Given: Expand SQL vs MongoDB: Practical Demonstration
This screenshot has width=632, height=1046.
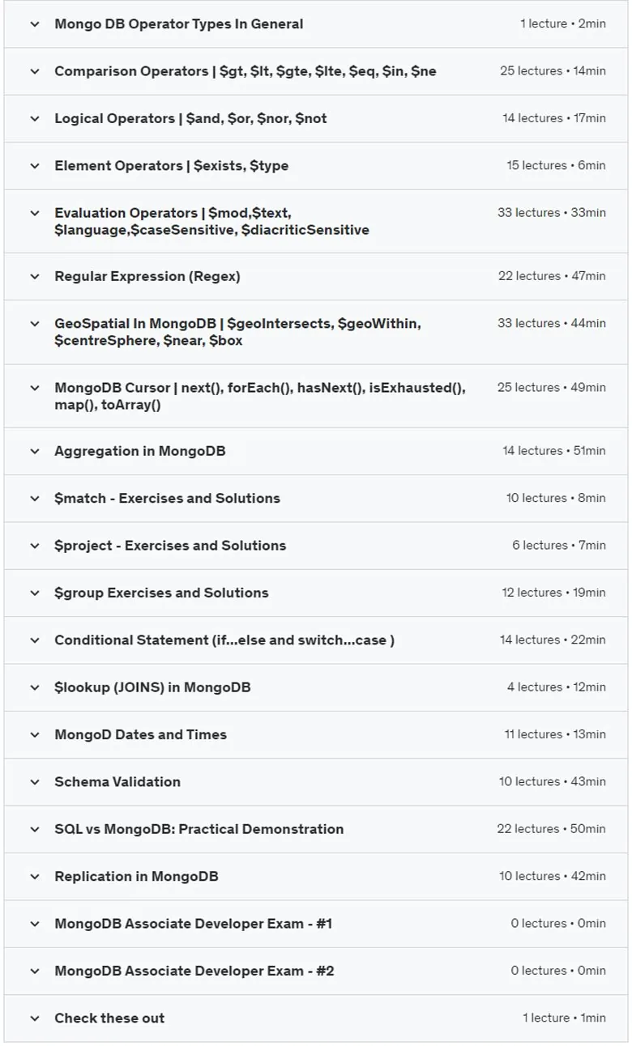Looking at the screenshot, I should coord(316,829).
